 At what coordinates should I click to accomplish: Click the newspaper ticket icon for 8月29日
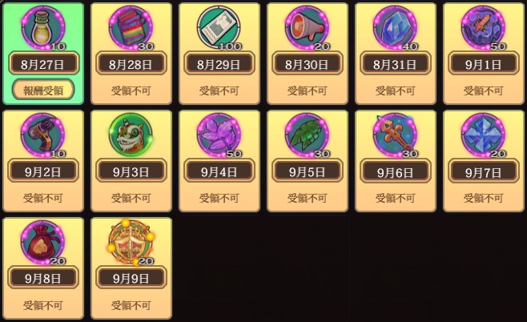(x=219, y=27)
